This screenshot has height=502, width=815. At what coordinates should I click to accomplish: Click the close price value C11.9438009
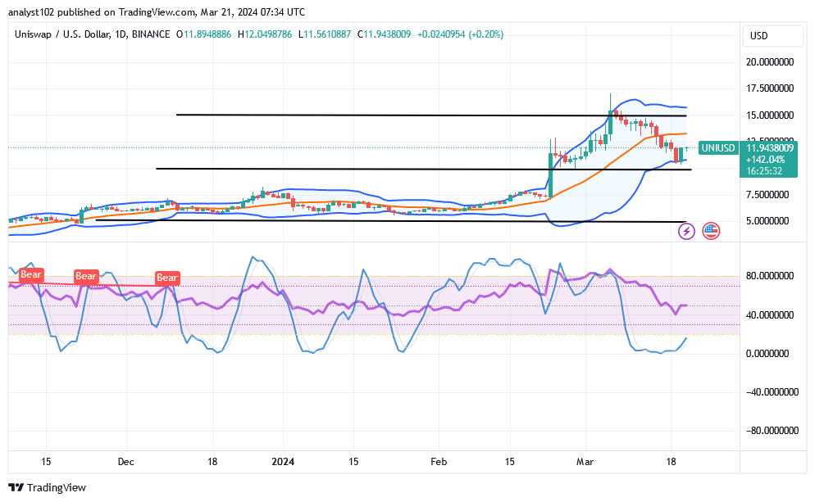(x=384, y=34)
